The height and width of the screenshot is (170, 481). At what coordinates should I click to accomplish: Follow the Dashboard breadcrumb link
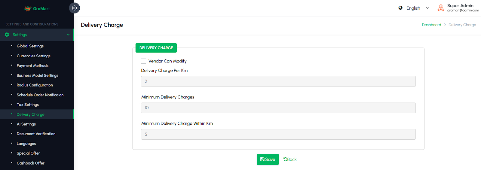click(431, 25)
